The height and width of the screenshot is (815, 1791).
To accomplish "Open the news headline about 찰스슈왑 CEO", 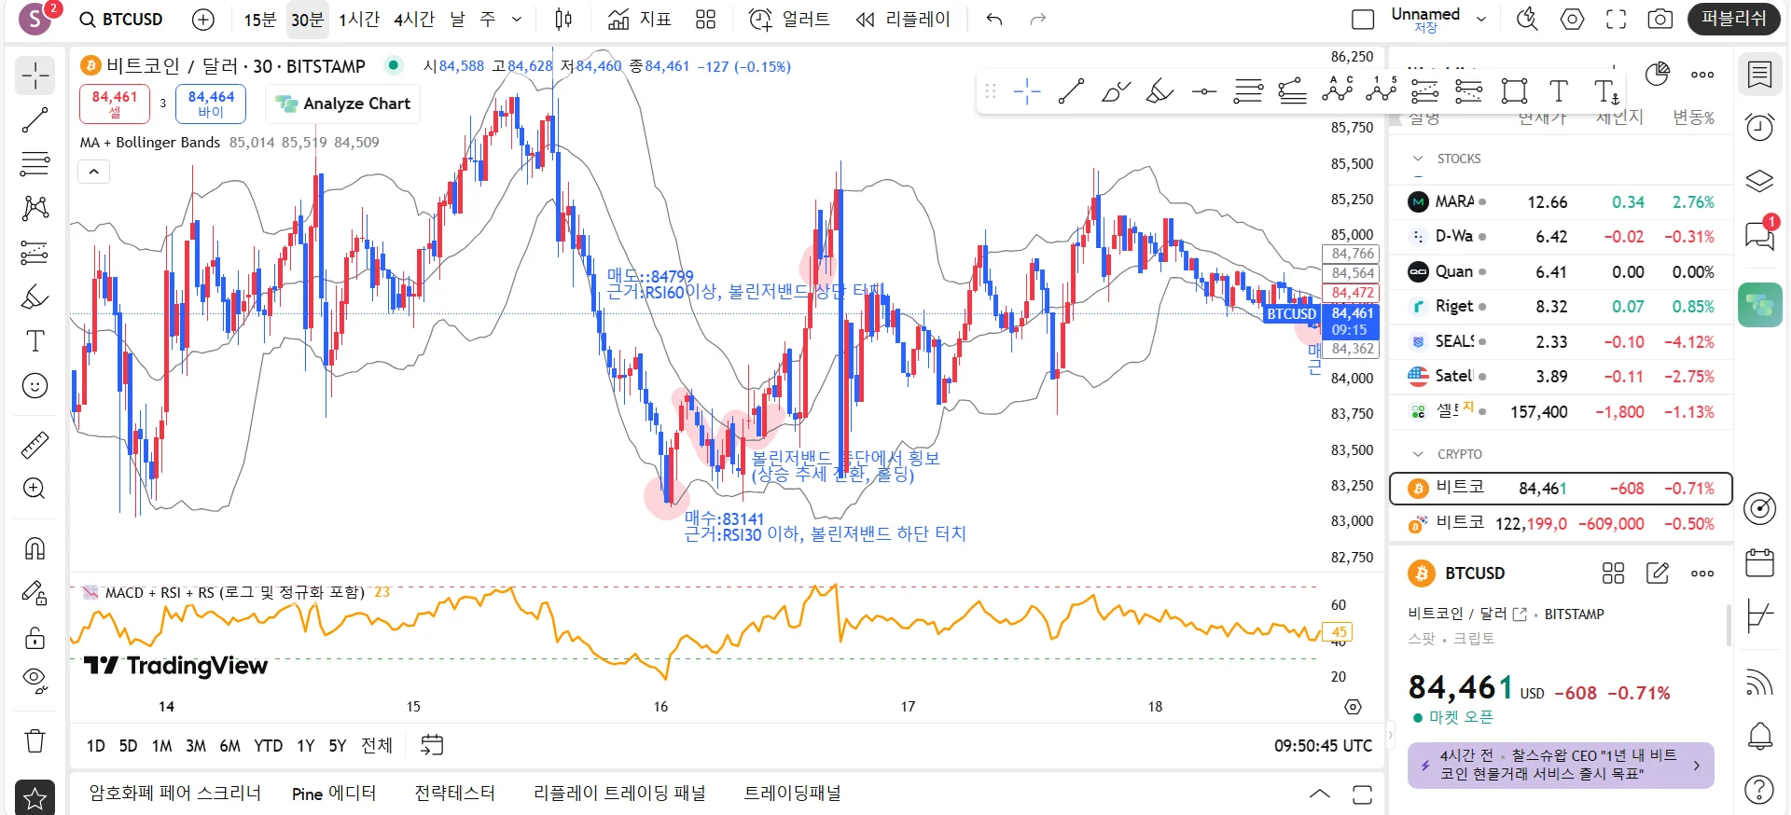I will pos(1561,766).
